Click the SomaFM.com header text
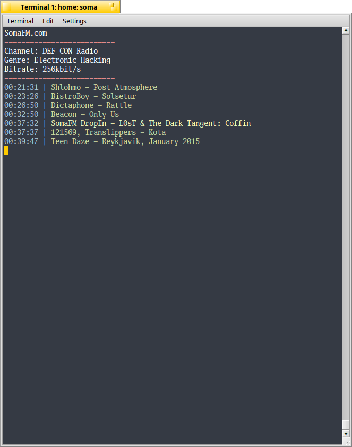Screen dimensions: 352x447 pyautogui.click(x=24, y=33)
